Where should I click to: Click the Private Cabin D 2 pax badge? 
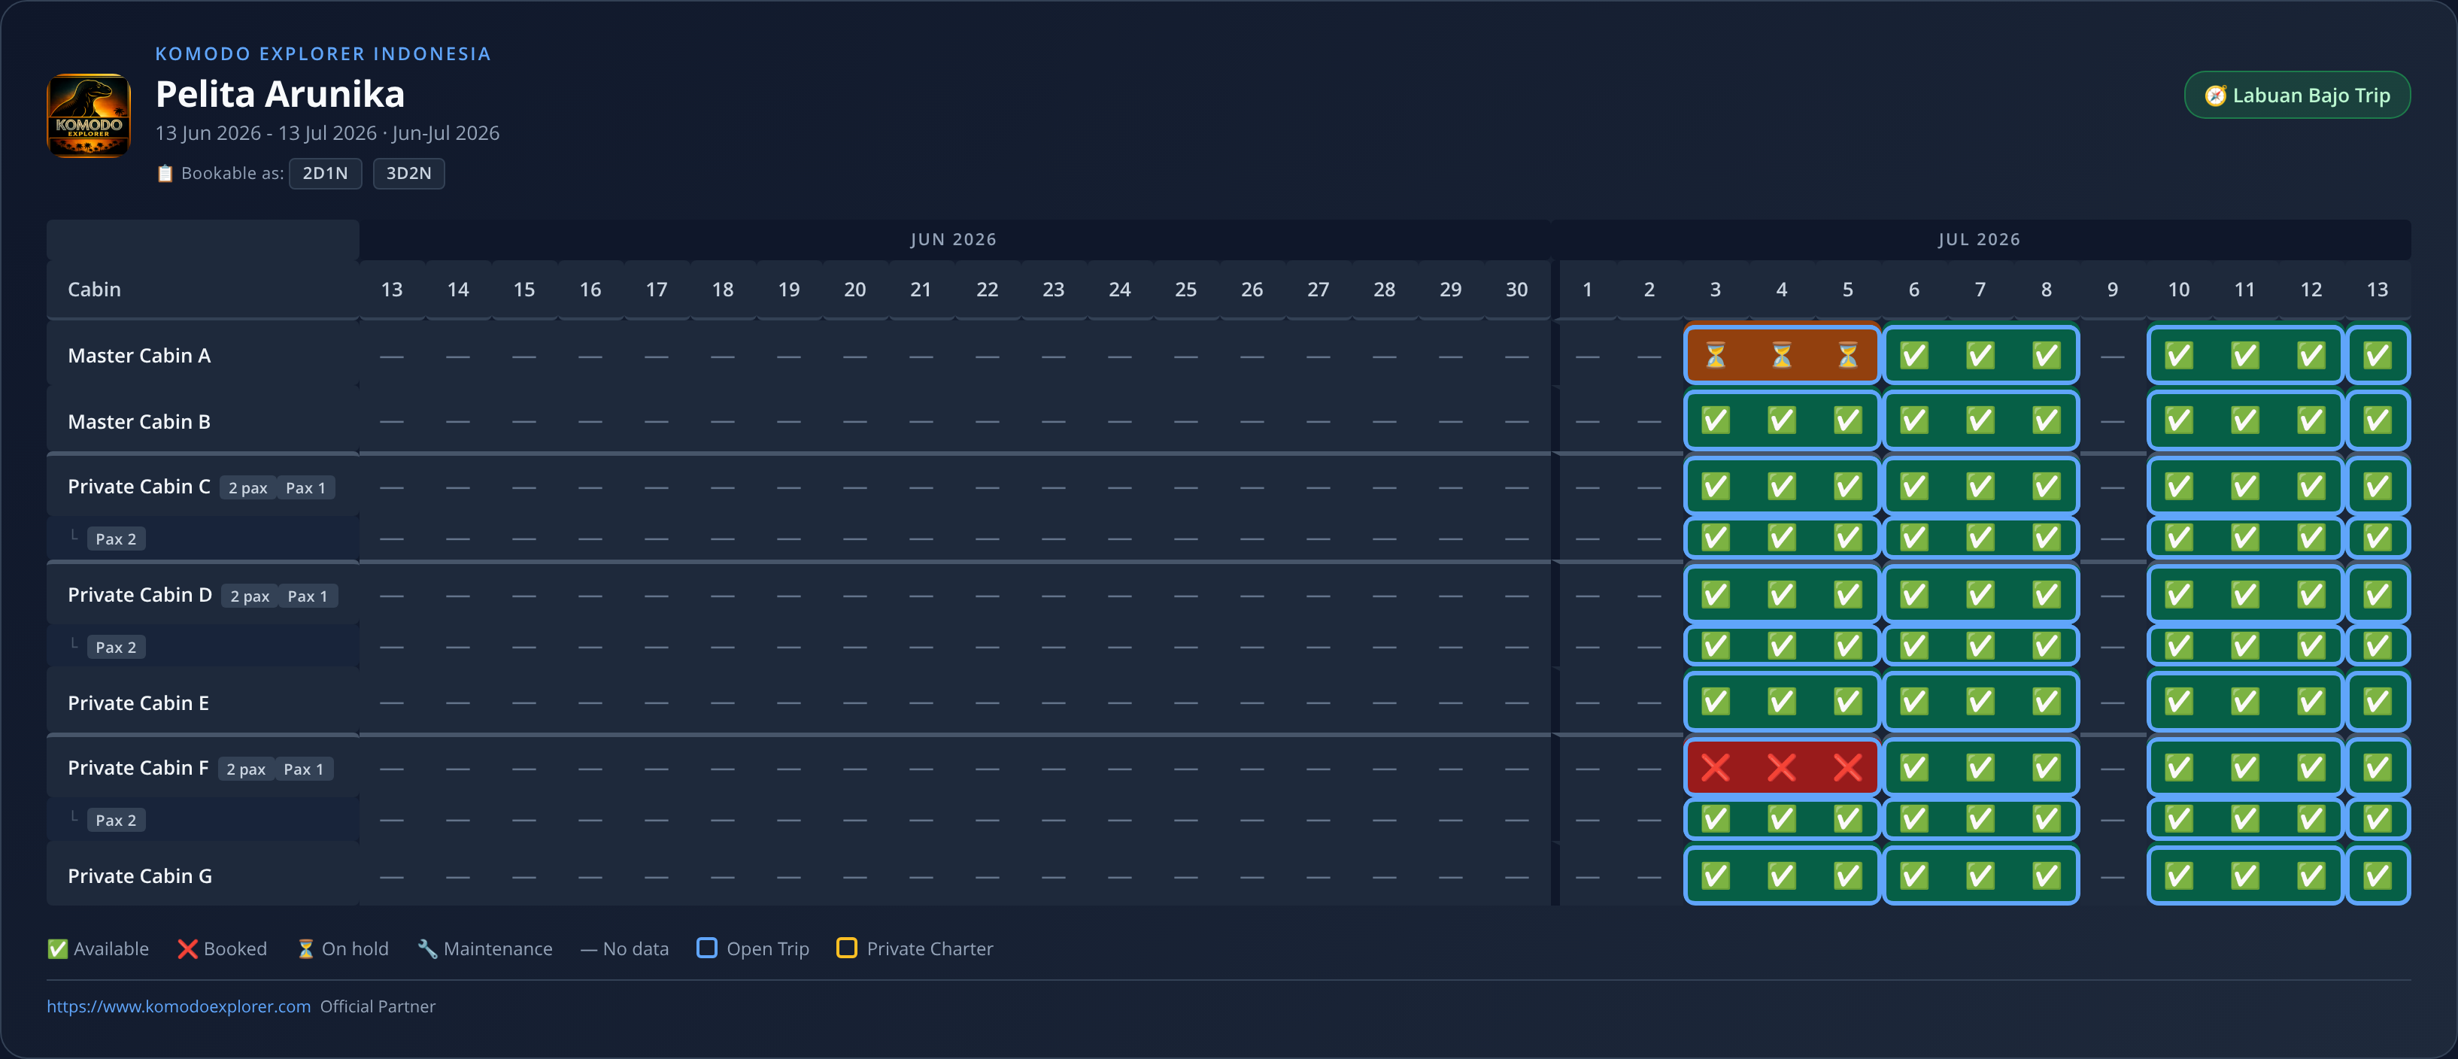[x=250, y=596]
